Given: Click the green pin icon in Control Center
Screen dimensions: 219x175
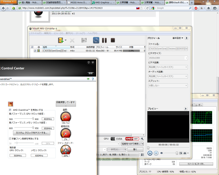Looking at the screenshot, I should [x=88, y=79].
